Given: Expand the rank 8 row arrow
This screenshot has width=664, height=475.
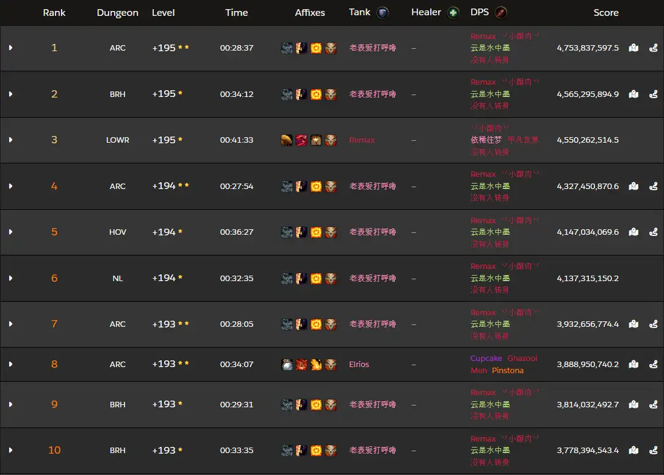Looking at the screenshot, I should 10,365.
